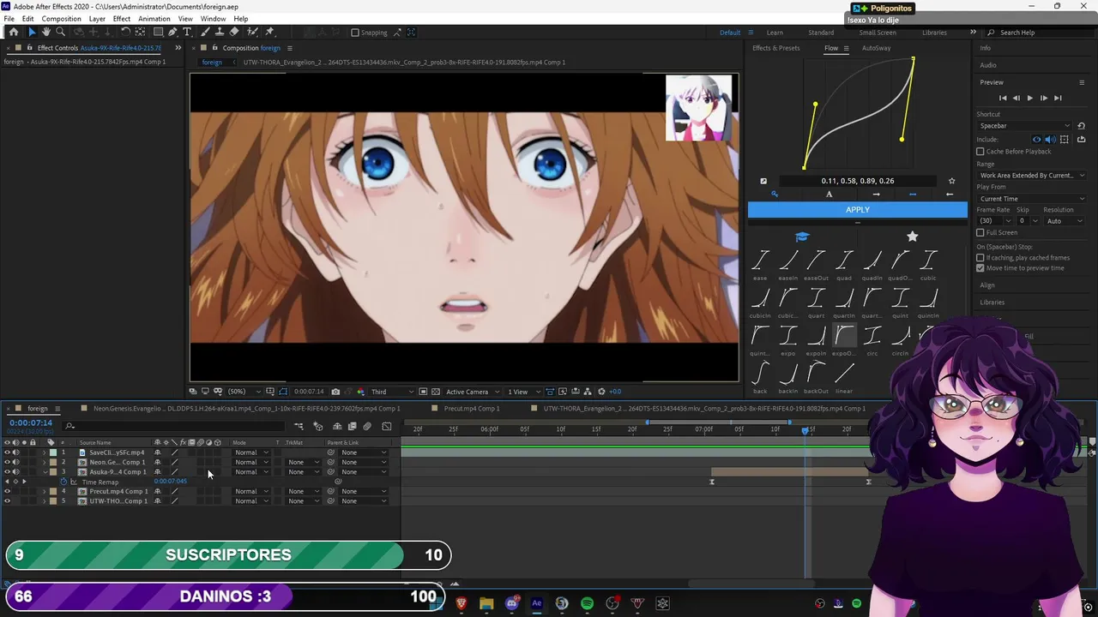Select the Puppet Pin tool
Viewport: 1098px width, 617px height.
[x=270, y=32]
